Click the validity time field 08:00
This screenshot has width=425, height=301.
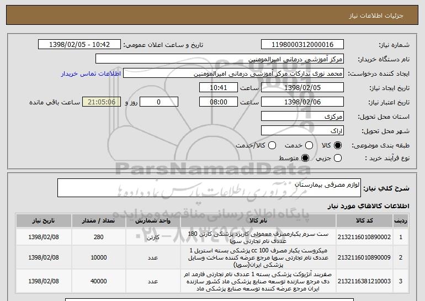[219, 102]
